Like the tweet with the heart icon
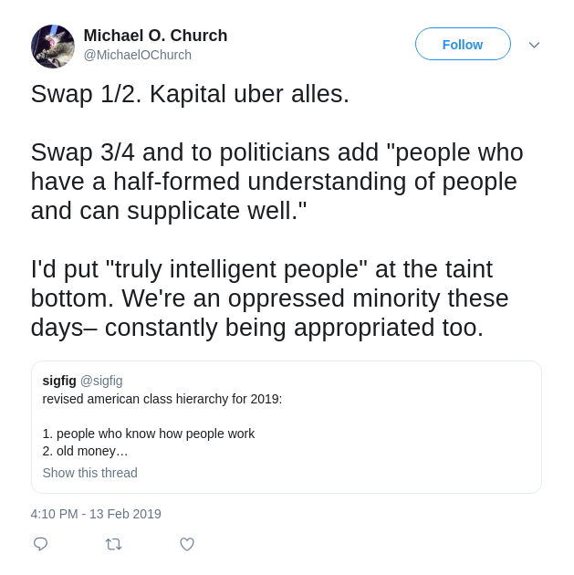 [187, 544]
